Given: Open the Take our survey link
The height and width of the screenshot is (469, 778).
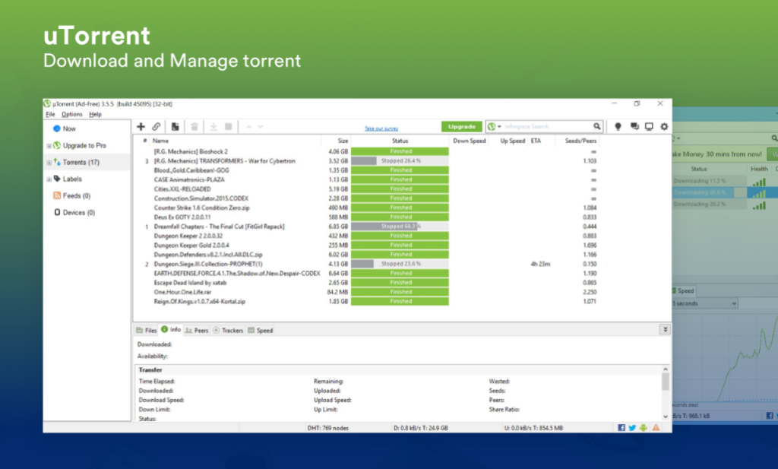Looking at the screenshot, I should pos(381,128).
